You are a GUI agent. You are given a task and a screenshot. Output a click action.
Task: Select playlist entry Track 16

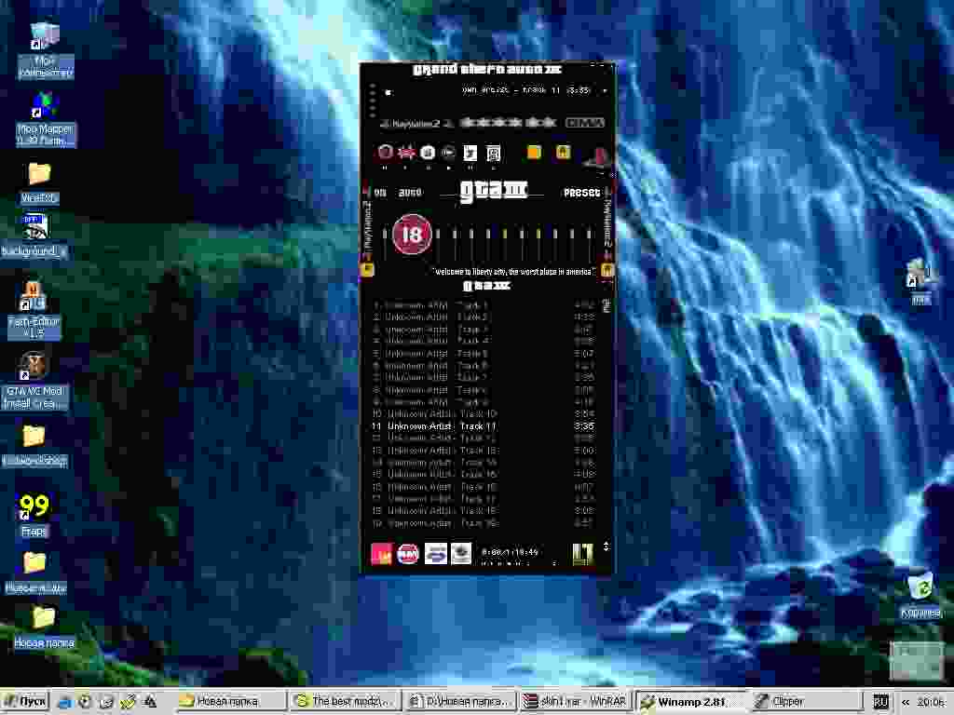[484, 487]
